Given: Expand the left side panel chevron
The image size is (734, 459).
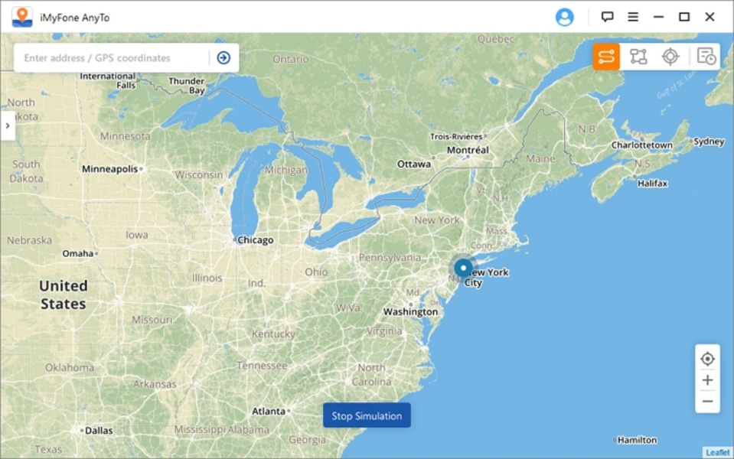Looking at the screenshot, I should (8, 125).
